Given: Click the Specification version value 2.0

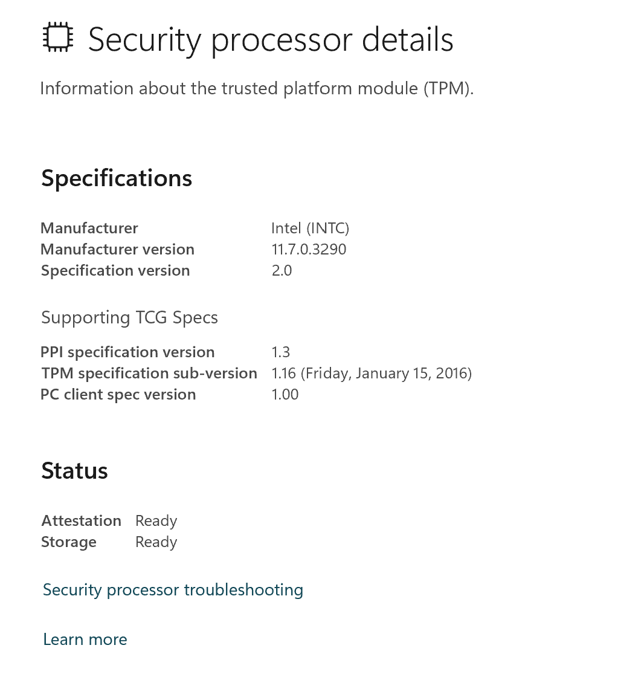Looking at the screenshot, I should tap(282, 270).
